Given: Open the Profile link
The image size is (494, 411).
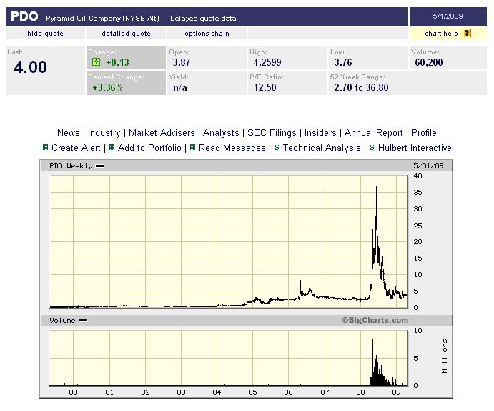Looking at the screenshot, I should 424,132.
